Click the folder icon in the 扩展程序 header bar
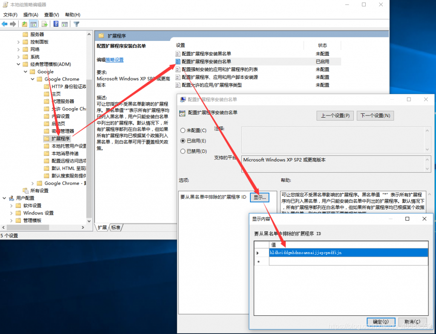Viewport: 436px width, 334px height. pyautogui.click(x=101, y=36)
